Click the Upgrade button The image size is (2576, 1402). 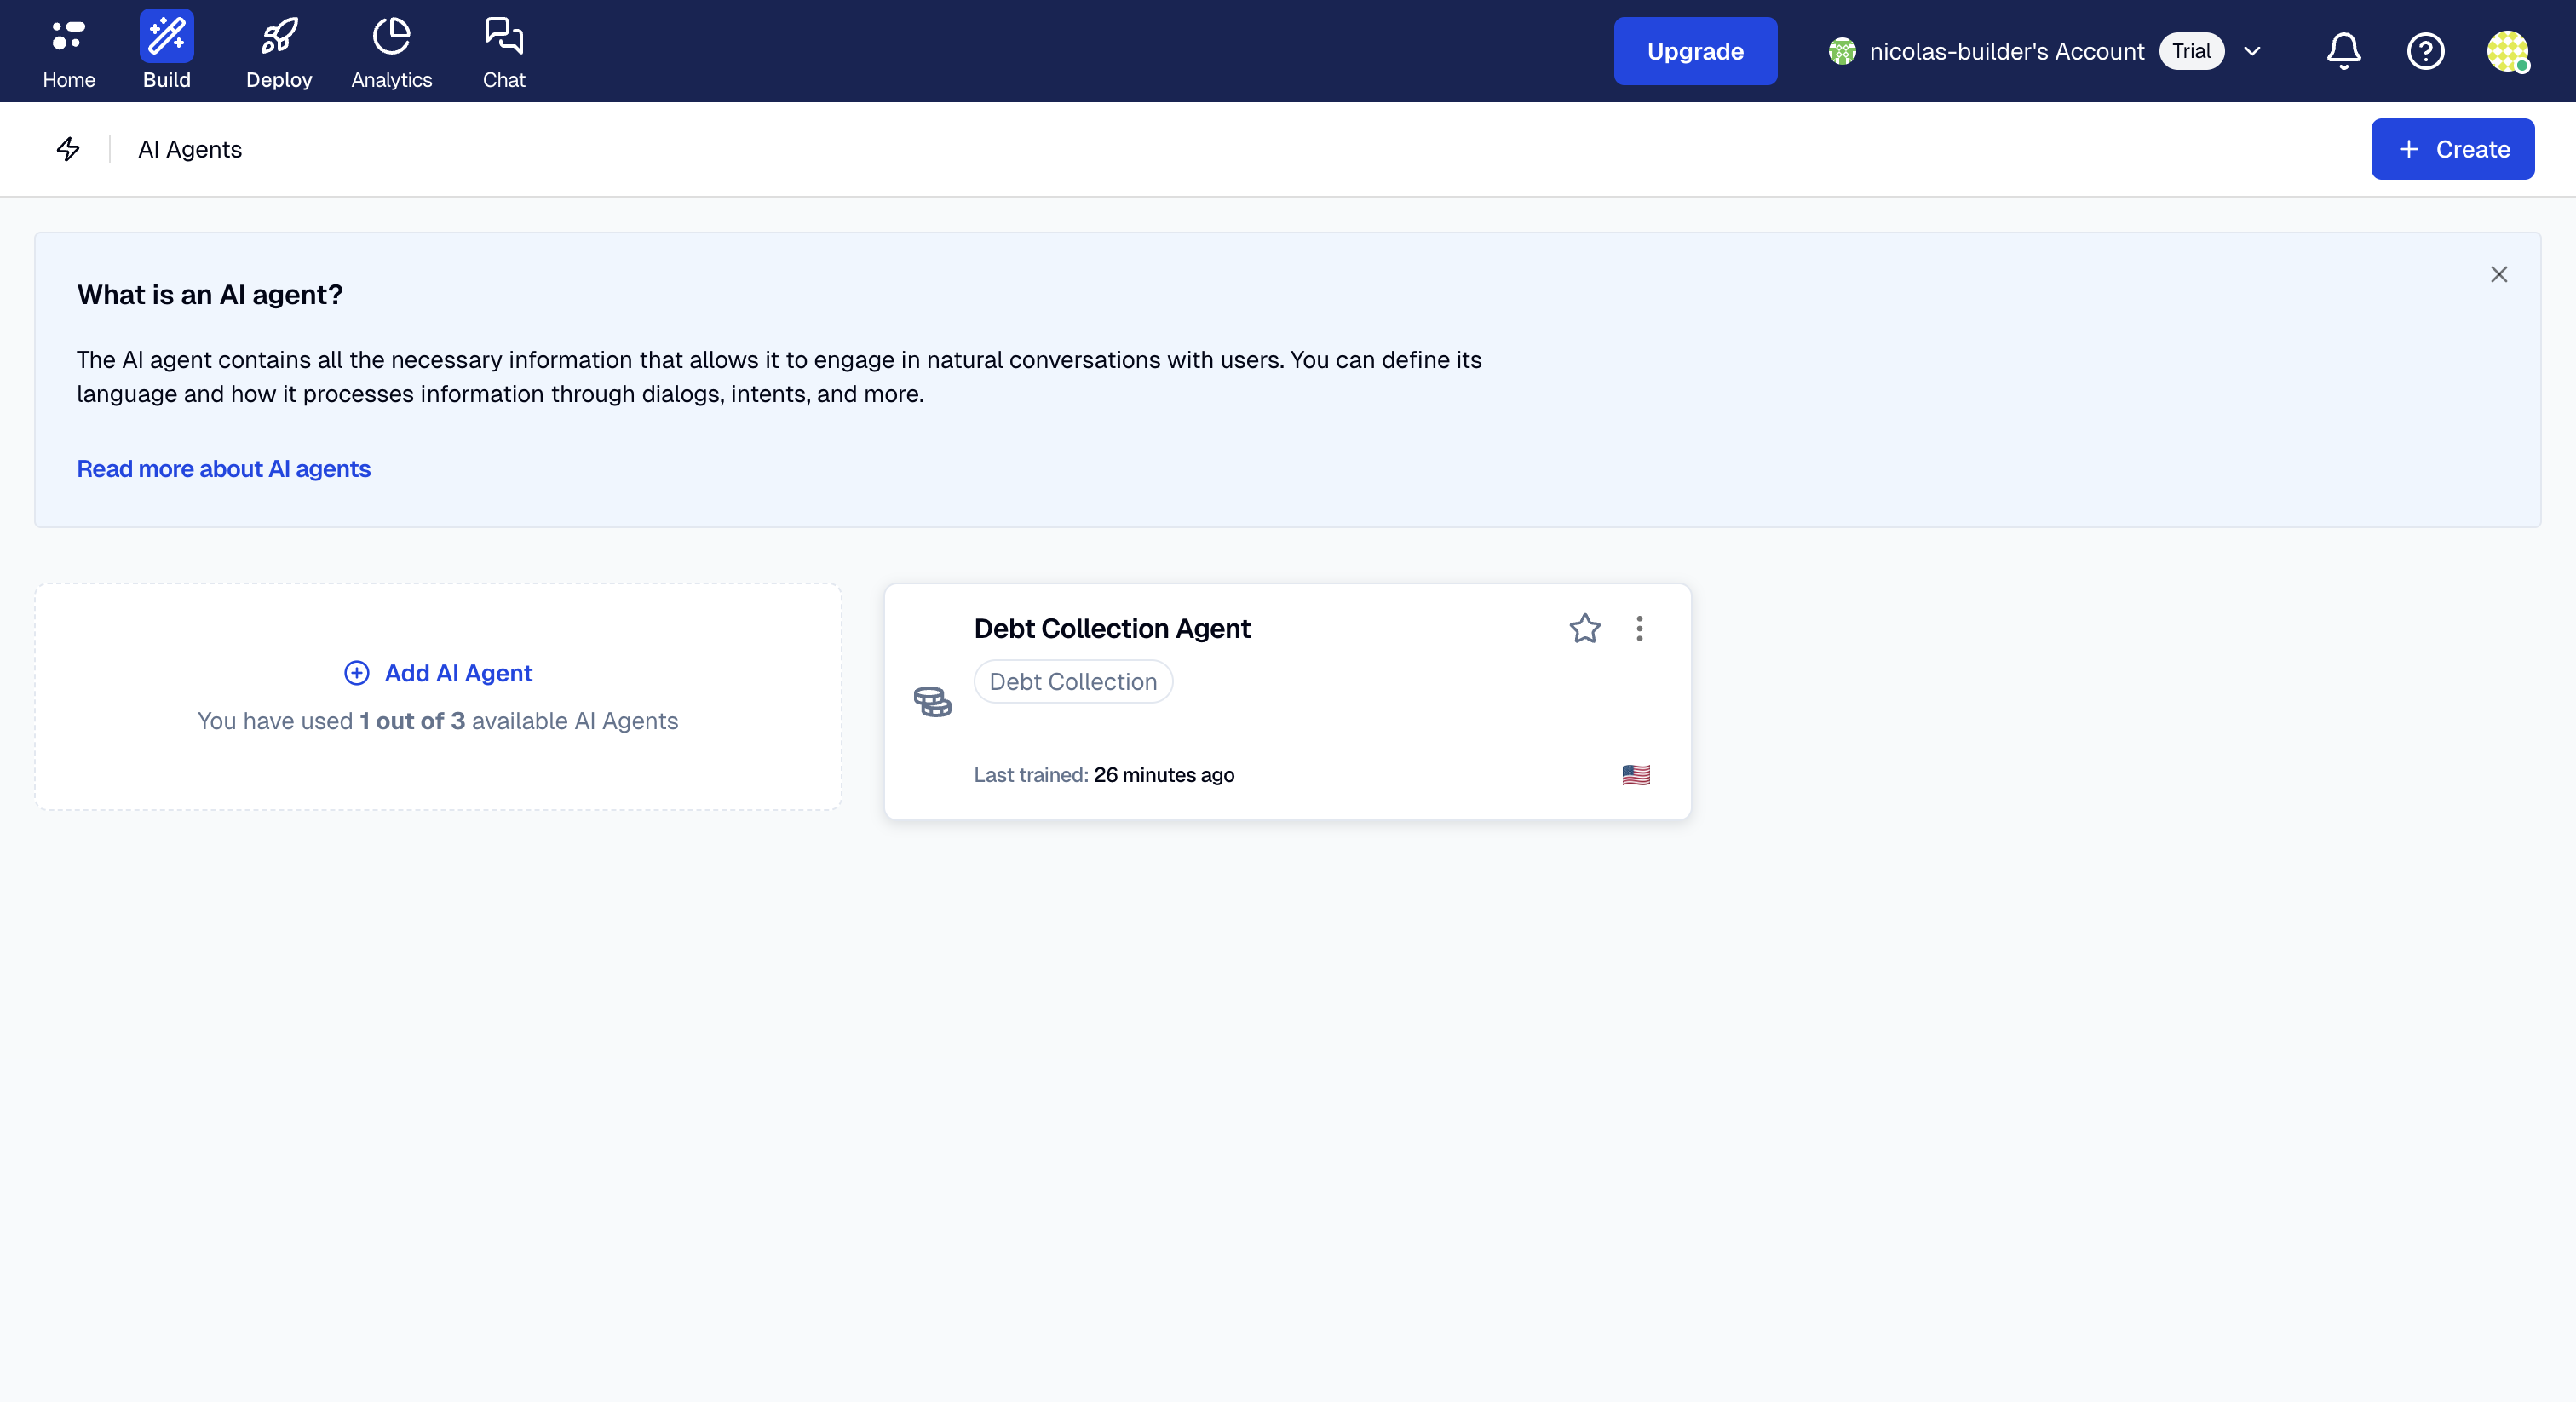(1695, 51)
